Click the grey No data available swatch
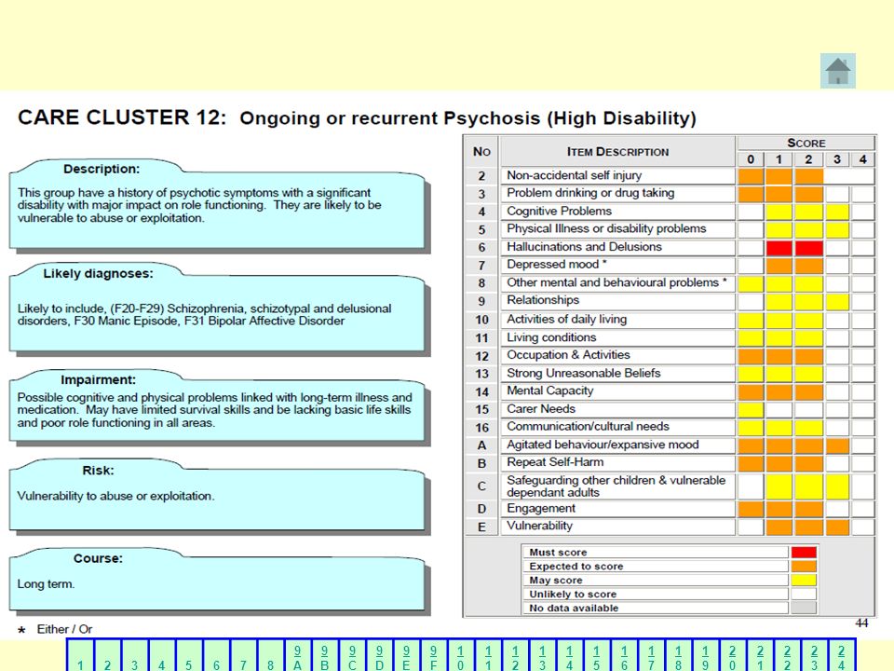 coord(804,608)
